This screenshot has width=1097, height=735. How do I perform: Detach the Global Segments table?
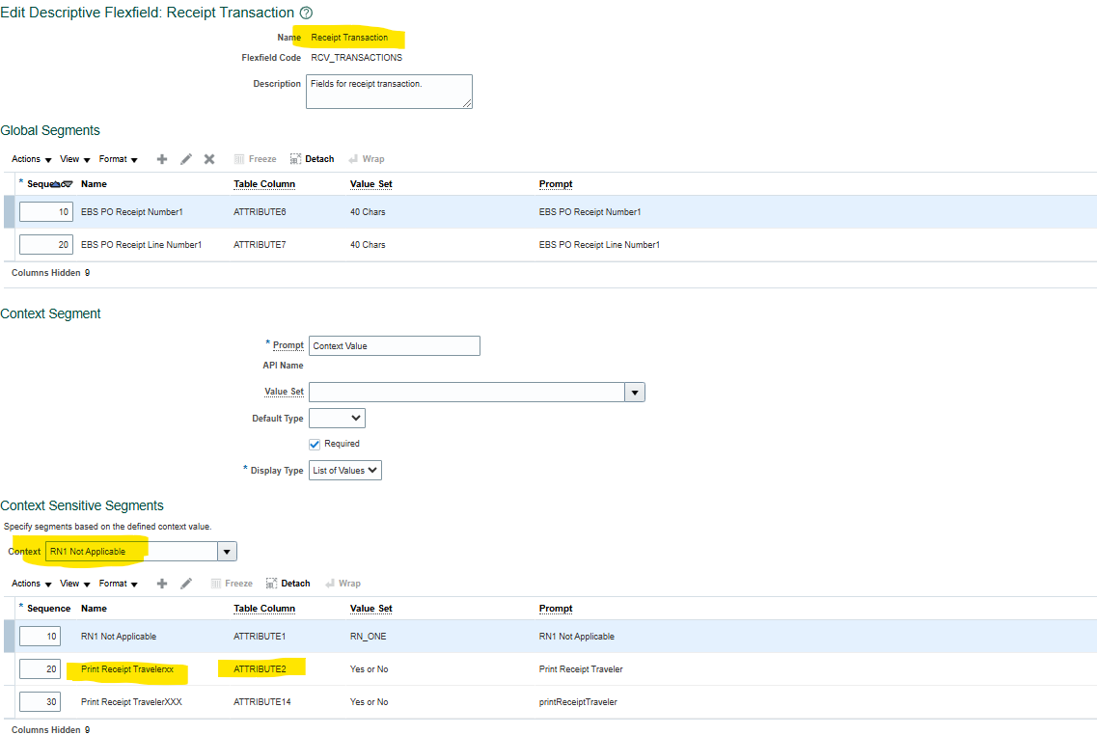tap(312, 159)
